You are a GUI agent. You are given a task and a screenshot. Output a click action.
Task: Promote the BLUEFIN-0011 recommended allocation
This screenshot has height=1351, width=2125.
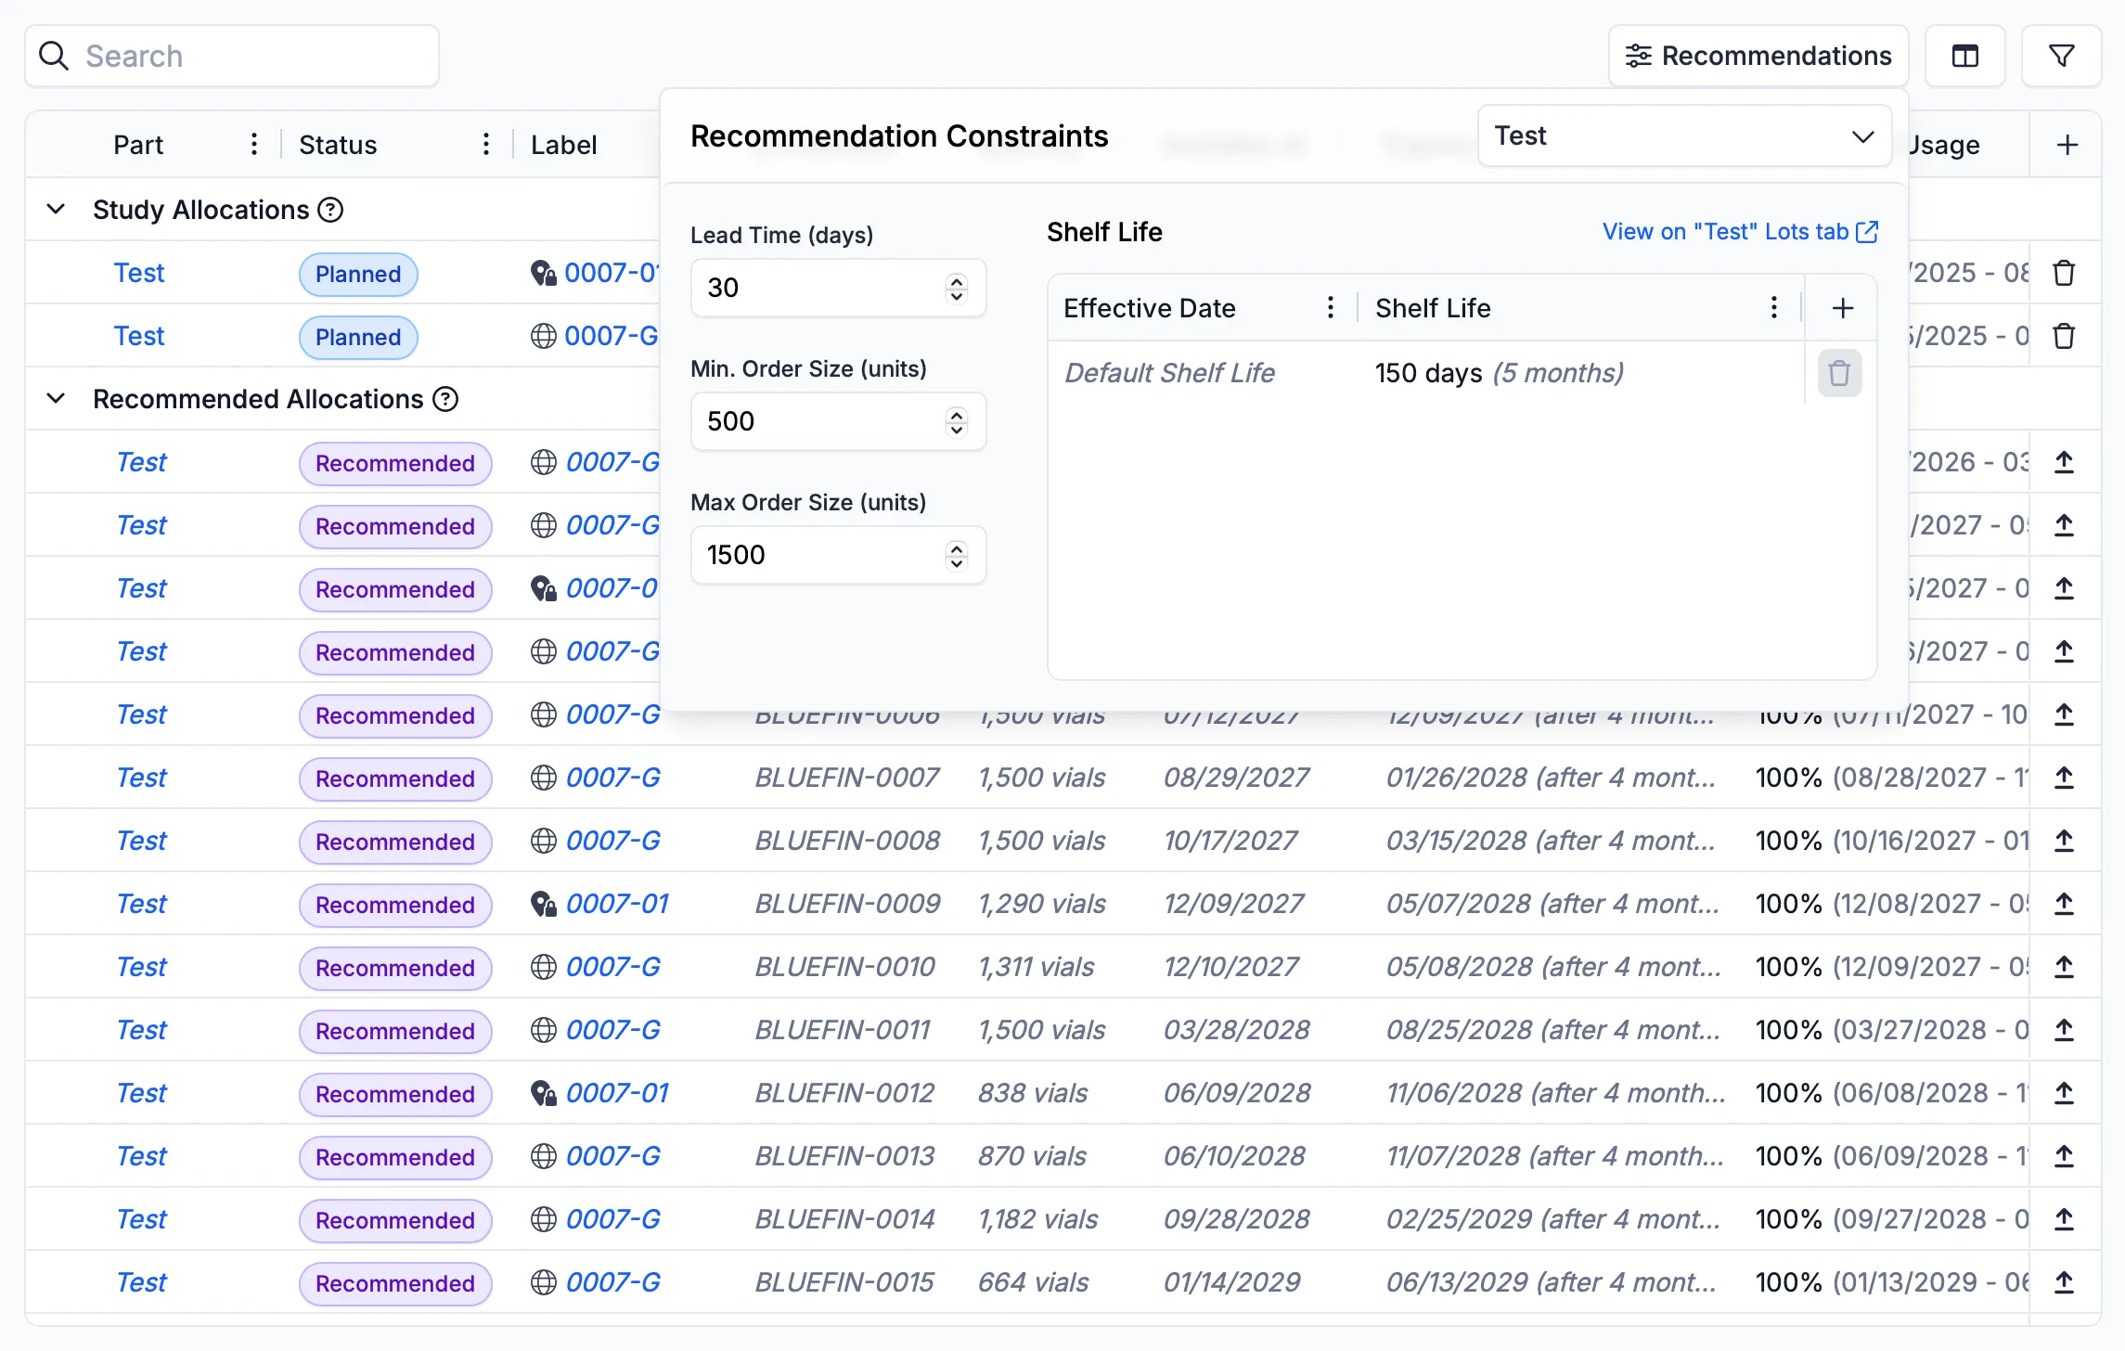coord(2064,1030)
